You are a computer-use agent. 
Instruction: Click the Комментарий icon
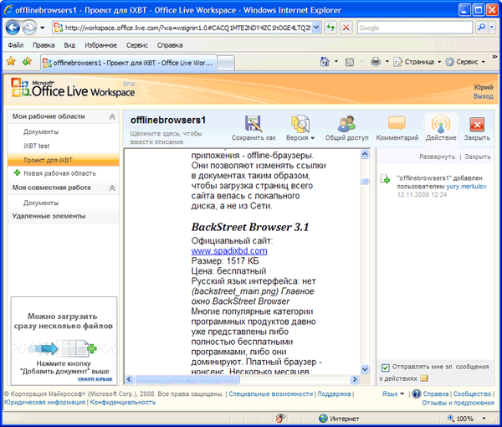coord(397,128)
